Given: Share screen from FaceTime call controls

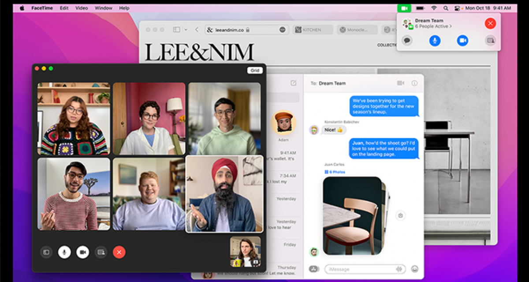Looking at the screenshot, I should pyautogui.click(x=101, y=252).
